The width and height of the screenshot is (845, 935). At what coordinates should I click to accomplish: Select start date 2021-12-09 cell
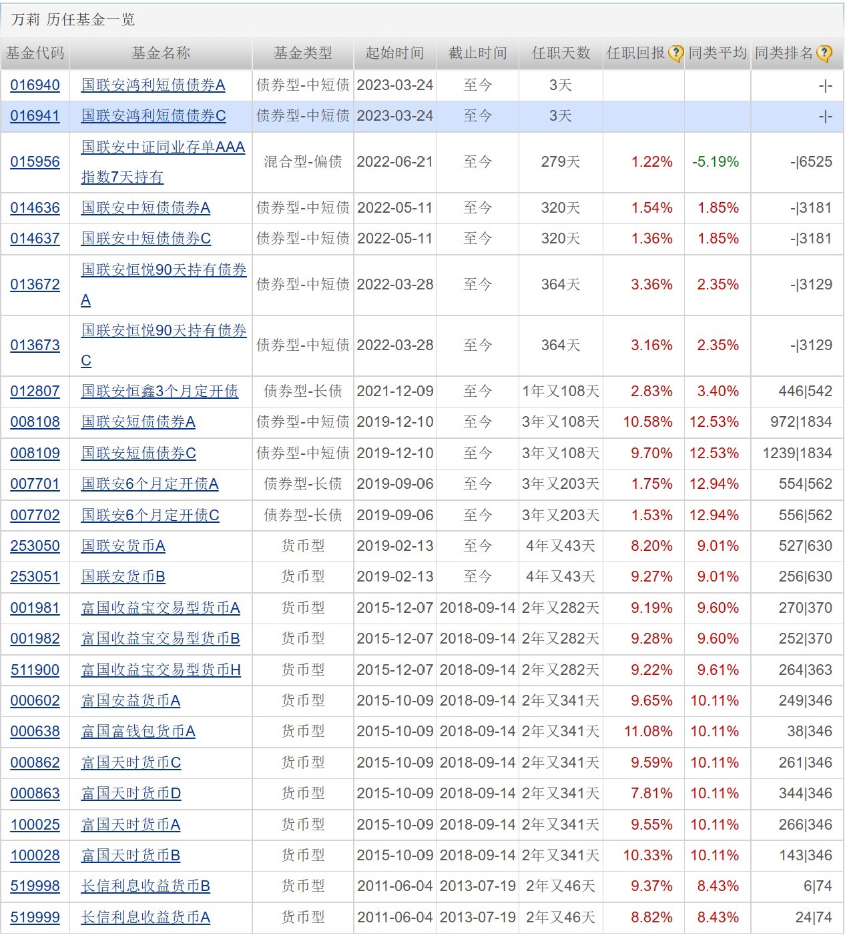[x=395, y=391]
